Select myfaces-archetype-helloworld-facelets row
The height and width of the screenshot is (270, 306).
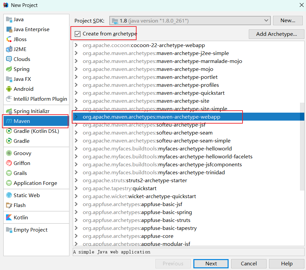[x=188, y=157]
